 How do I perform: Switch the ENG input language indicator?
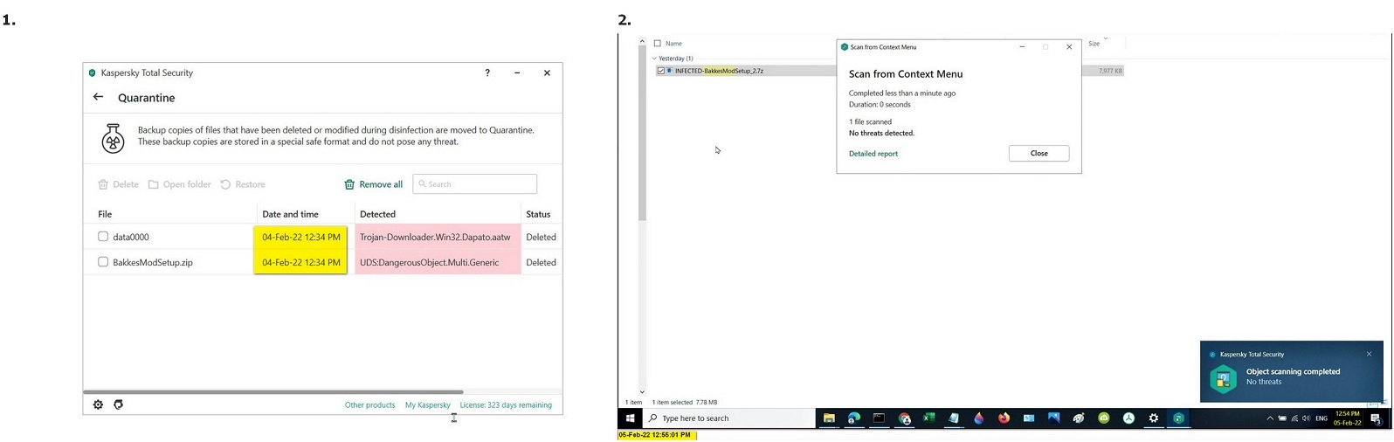coord(1322,418)
